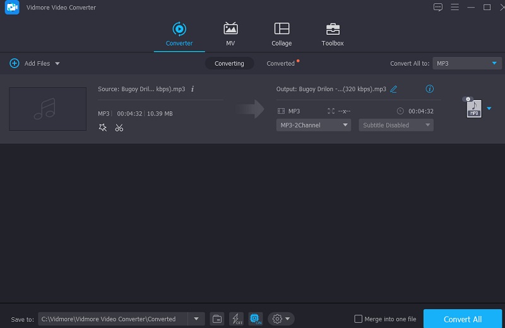Viewport: 505px width, 328px height.
Task: Click the pencil icon to rename output
Action: [x=394, y=89]
